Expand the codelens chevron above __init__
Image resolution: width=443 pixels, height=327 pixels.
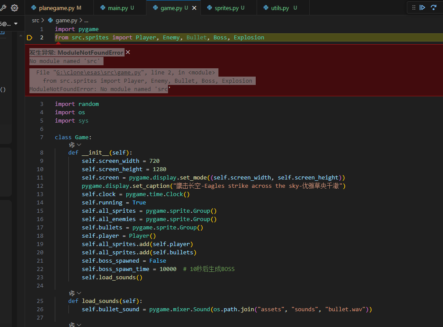pos(79,144)
